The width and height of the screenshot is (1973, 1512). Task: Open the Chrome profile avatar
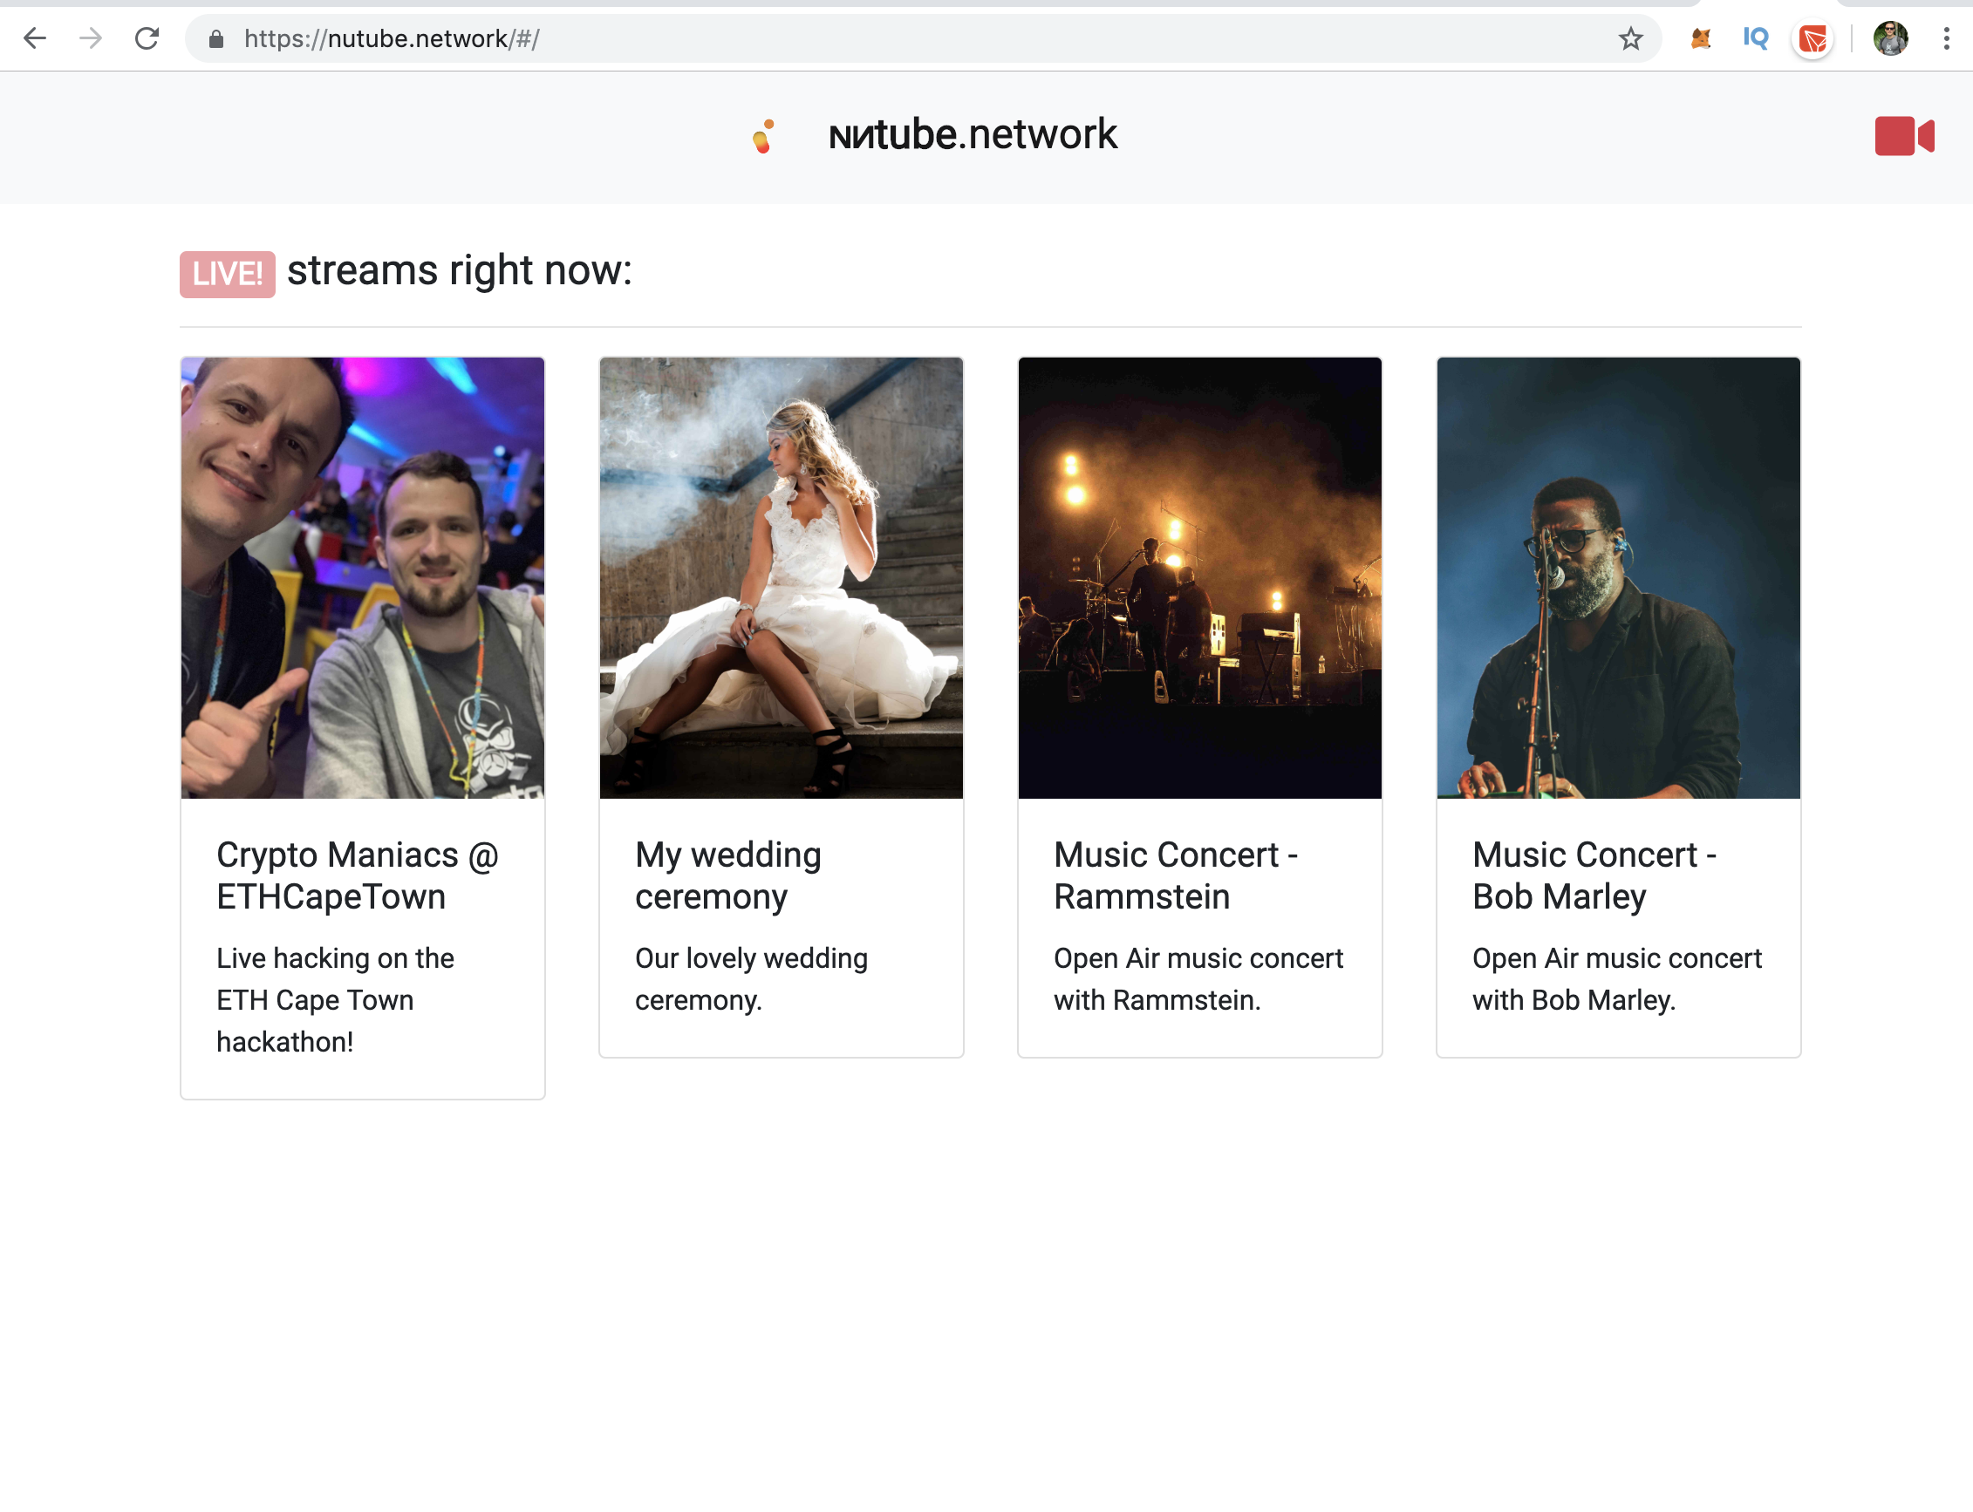(1889, 38)
